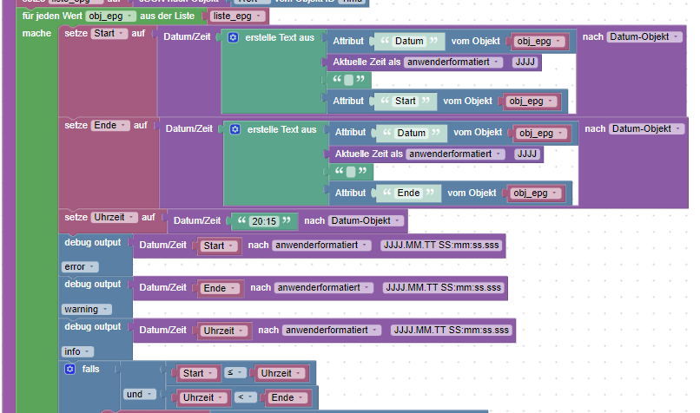Viewport: 700px width, 413px height.
Task: Open gear settings of Ende's 'erstelle Text aus' block
Action: tap(235, 129)
